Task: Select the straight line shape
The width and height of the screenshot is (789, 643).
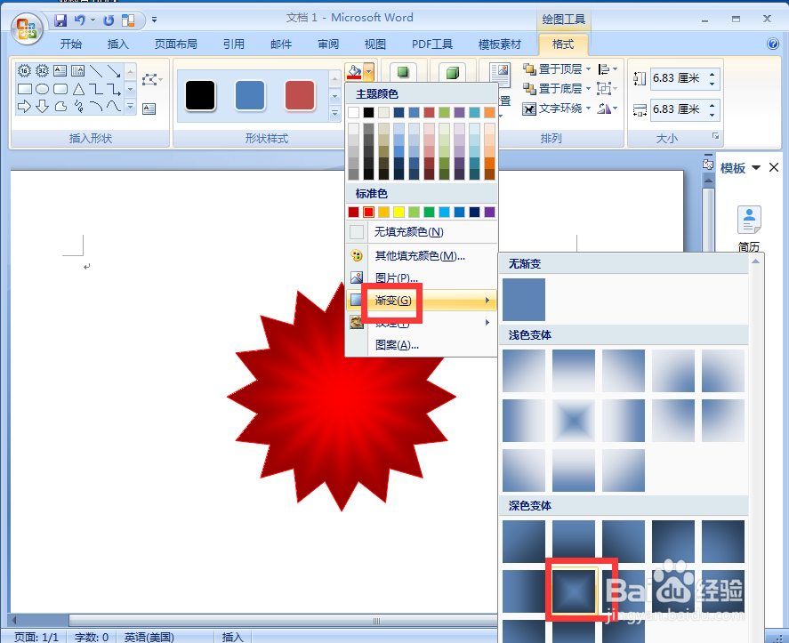Action: [96, 71]
